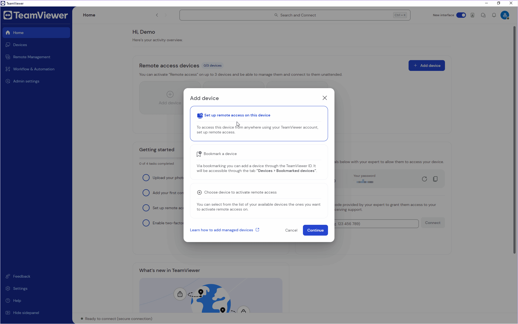Image resolution: width=518 pixels, height=324 pixels.
Task: Click the user profile avatar
Action: 505,15
